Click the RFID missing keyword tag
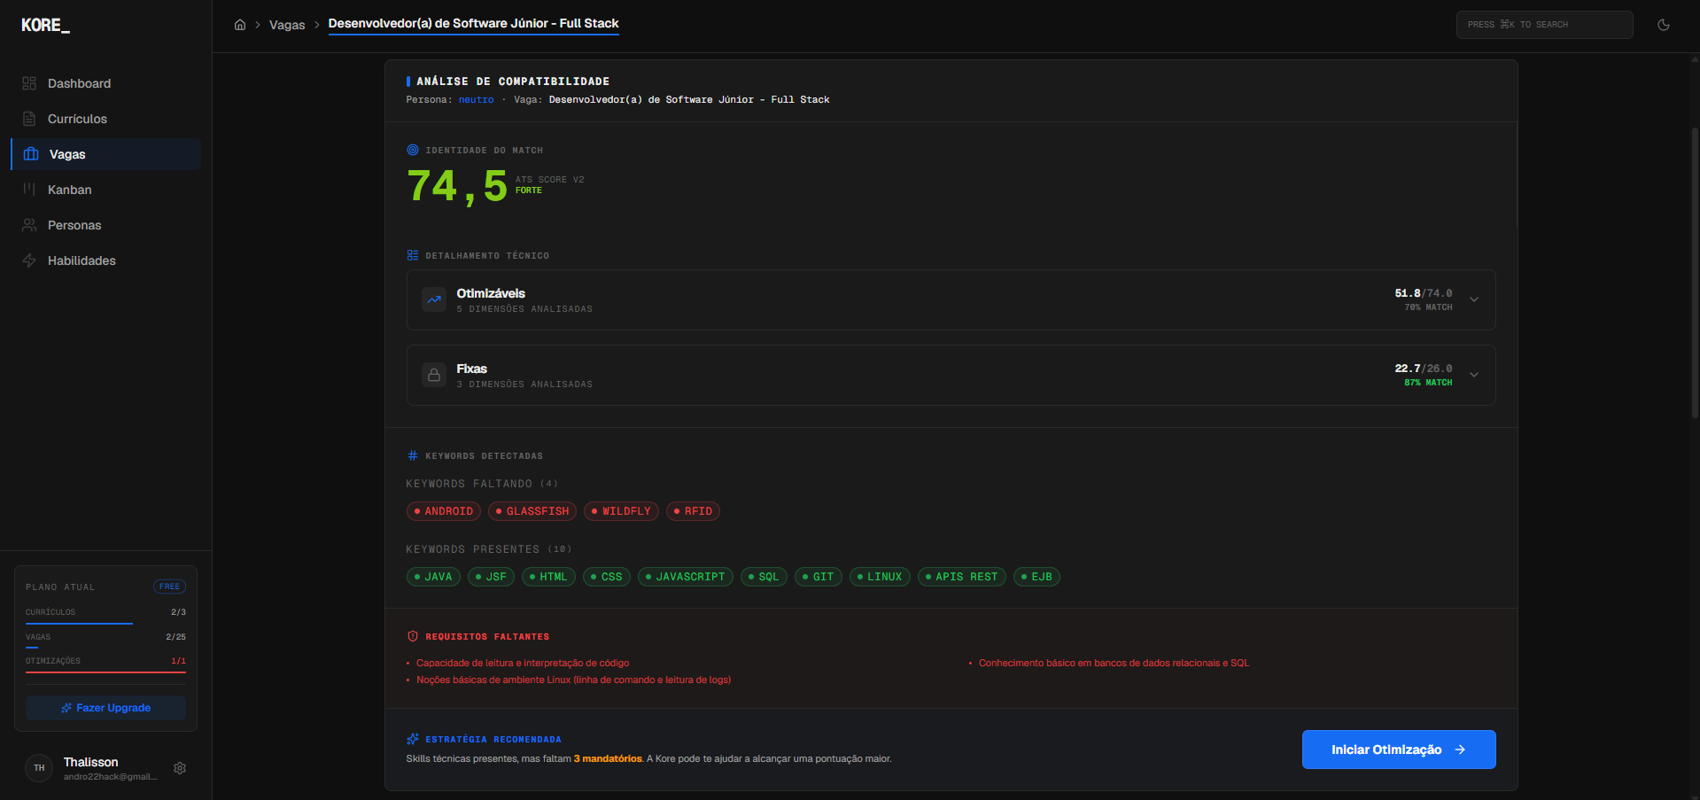Screen dimensions: 1700x800 [693, 511]
